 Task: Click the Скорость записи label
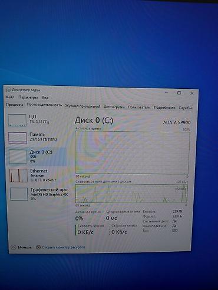point(124,225)
